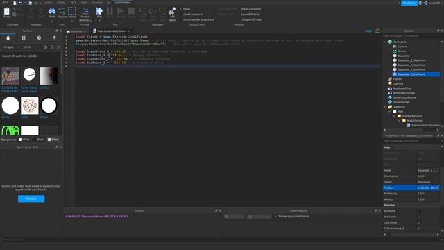
Task: Open the Play dropdown arrow
Action: point(99,20)
